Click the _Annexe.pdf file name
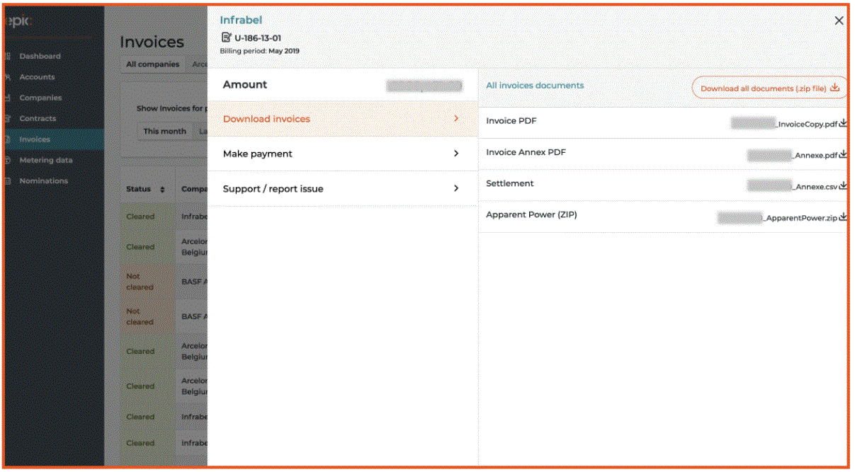Viewport: 855px width, 472px height. 815,155
